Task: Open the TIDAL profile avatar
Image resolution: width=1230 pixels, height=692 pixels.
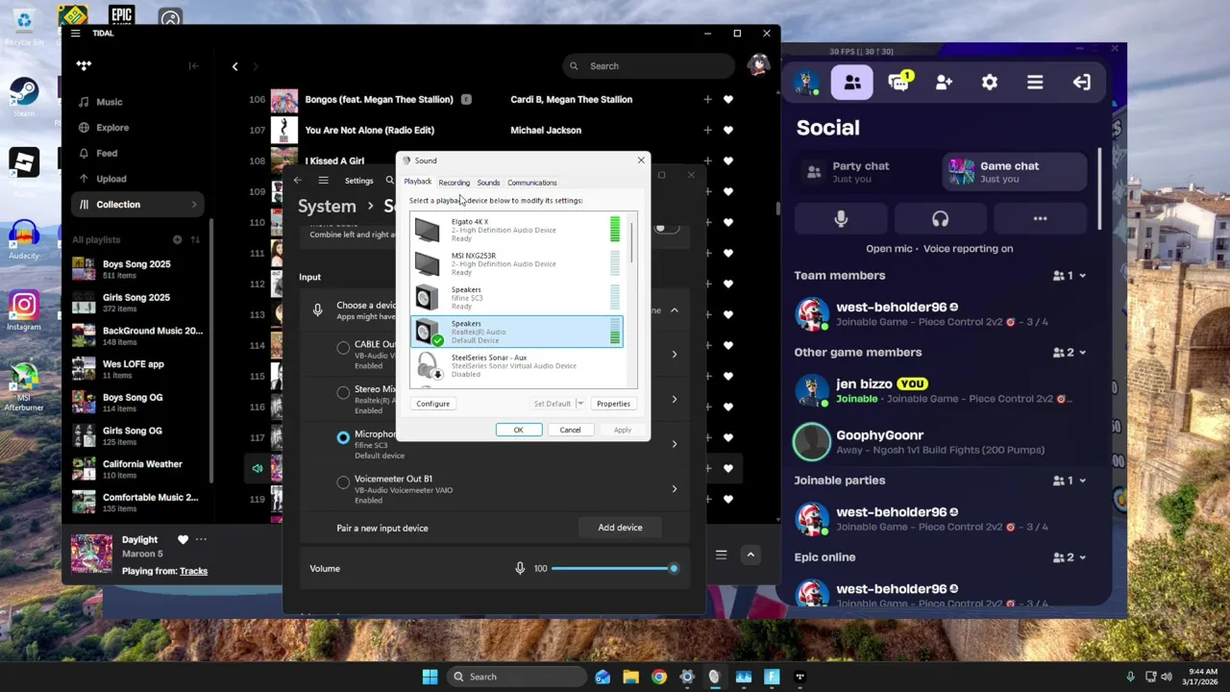Action: click(x=758, y=65)
